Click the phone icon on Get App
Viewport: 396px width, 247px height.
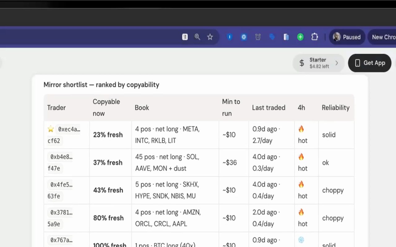358,63
